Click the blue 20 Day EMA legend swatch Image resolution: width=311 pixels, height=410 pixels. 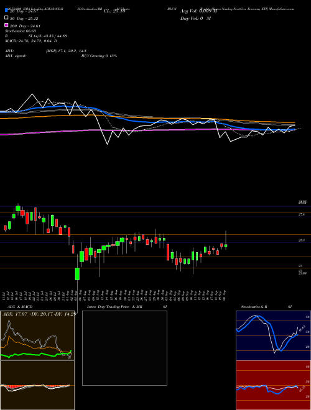coord(6,11)
